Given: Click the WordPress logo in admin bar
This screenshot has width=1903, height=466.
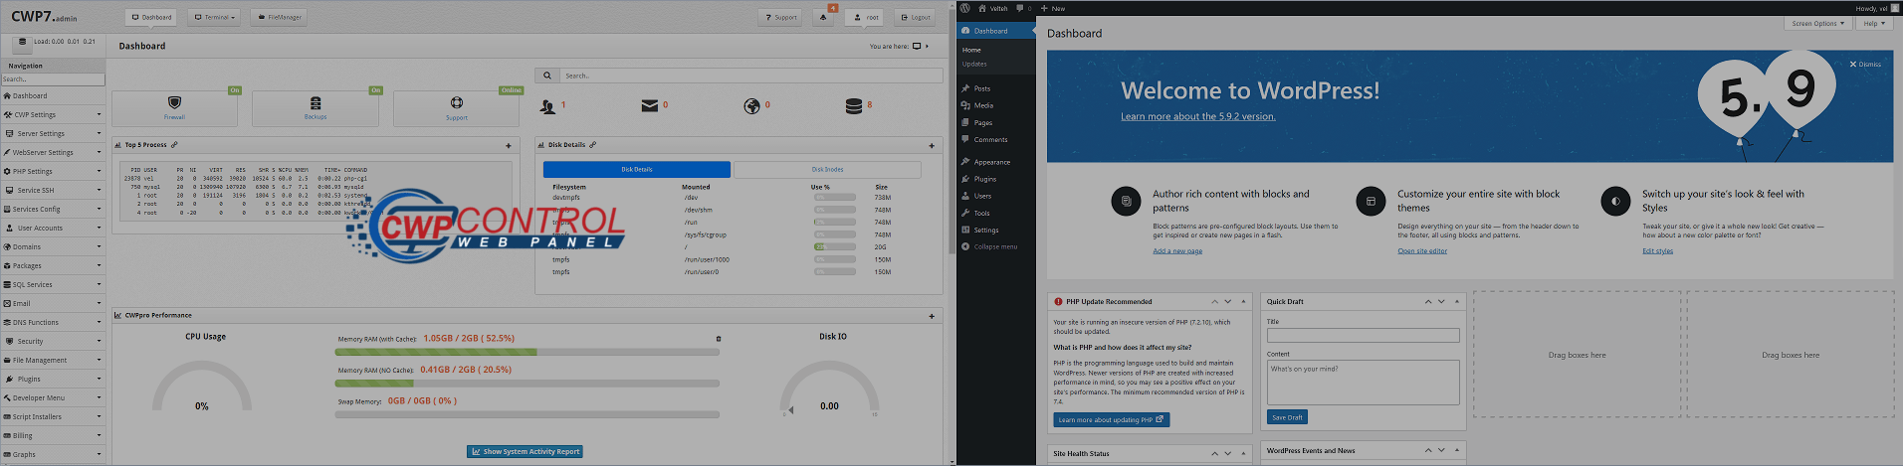Looking at the screenshot, I should tap(965, 8).
